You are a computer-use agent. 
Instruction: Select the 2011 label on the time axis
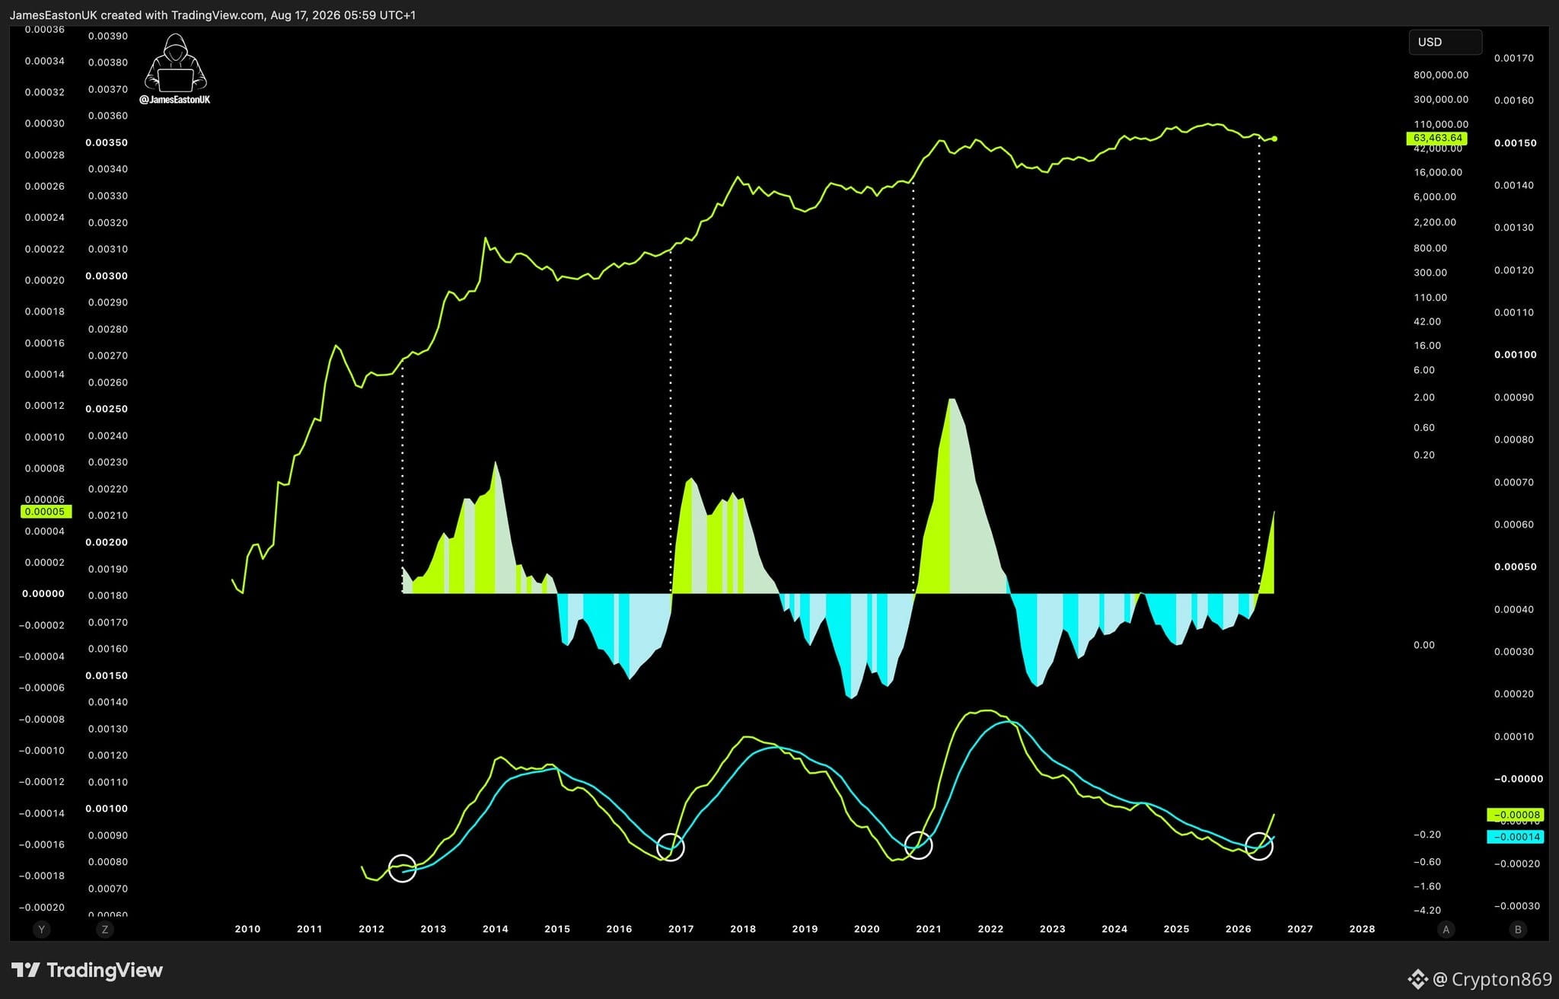click(309, 929)
